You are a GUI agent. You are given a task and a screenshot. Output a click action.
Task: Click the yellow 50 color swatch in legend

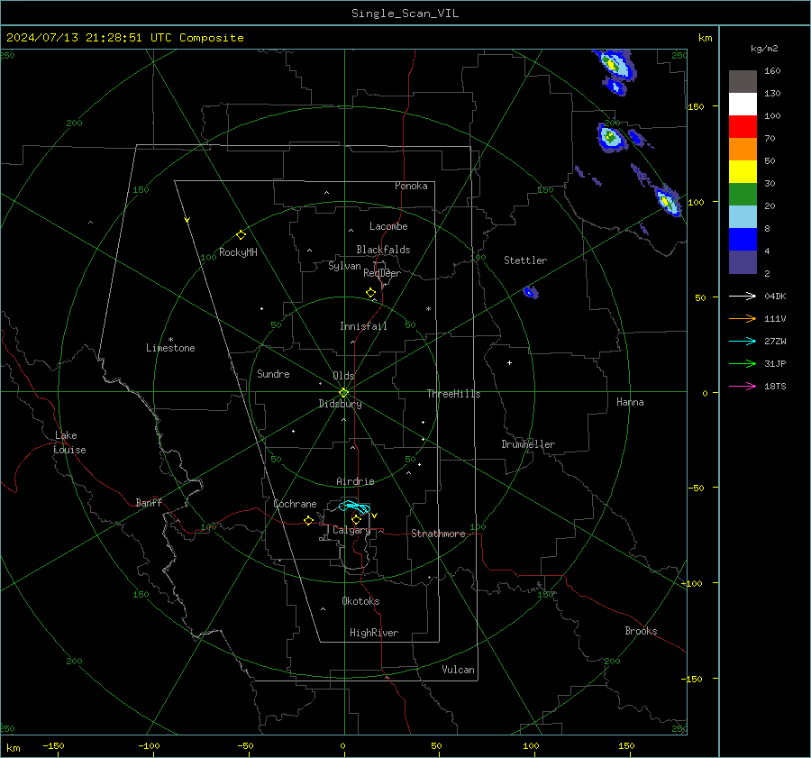[743, 172]
